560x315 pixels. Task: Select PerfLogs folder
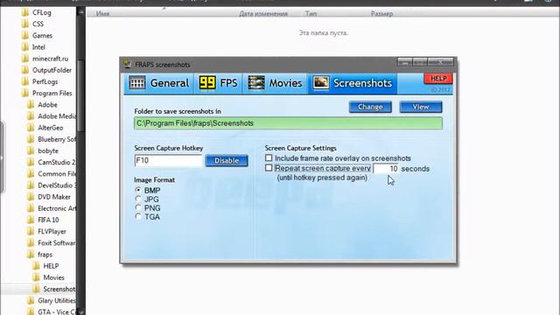[x=45, y=81]
